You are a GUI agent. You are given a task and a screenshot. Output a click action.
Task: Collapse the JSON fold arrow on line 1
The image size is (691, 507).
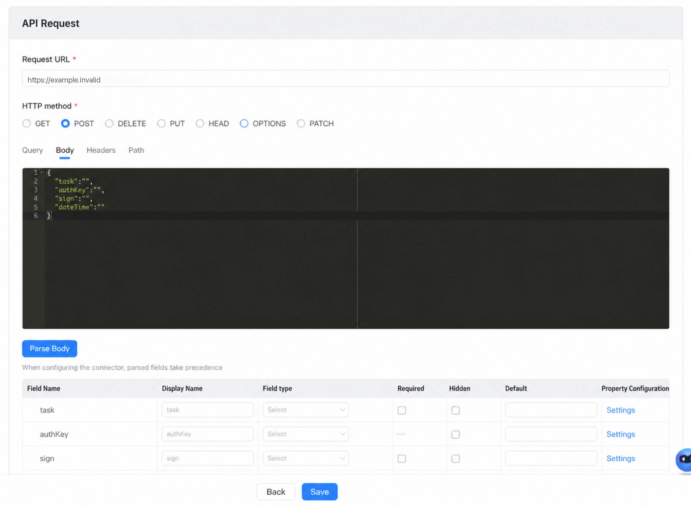pos(42,173)
